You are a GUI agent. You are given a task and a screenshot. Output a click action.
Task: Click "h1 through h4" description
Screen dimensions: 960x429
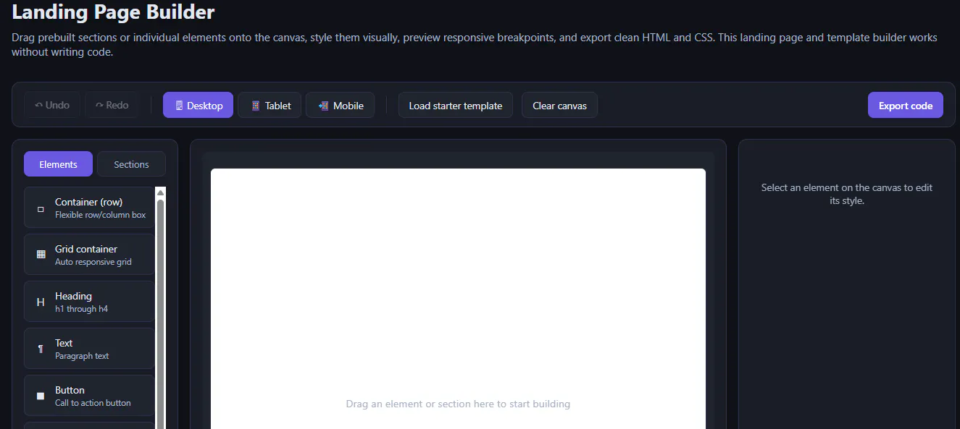[81, 309]
